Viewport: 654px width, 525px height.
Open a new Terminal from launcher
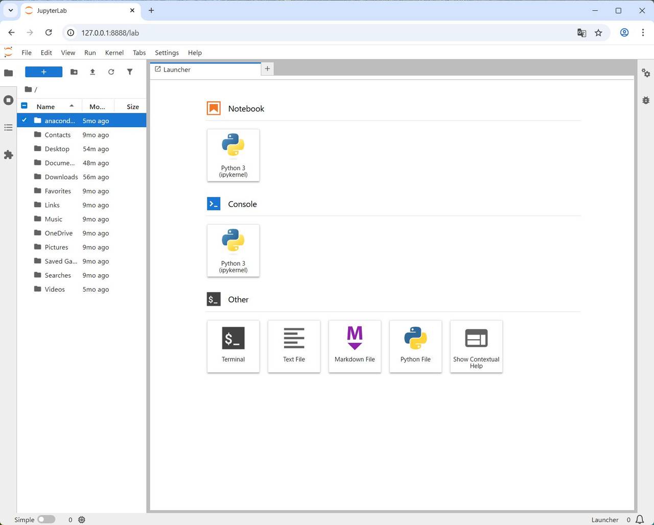pyautogui.click(x=233, y=346)
